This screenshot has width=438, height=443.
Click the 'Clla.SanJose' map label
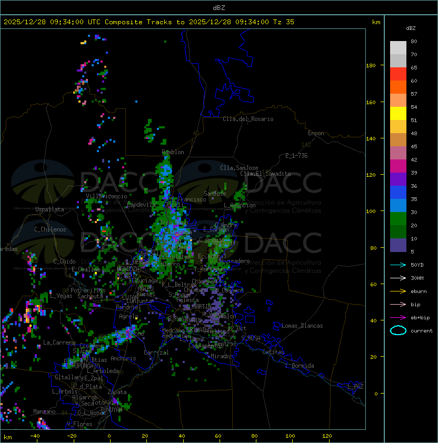pos(239,168)
